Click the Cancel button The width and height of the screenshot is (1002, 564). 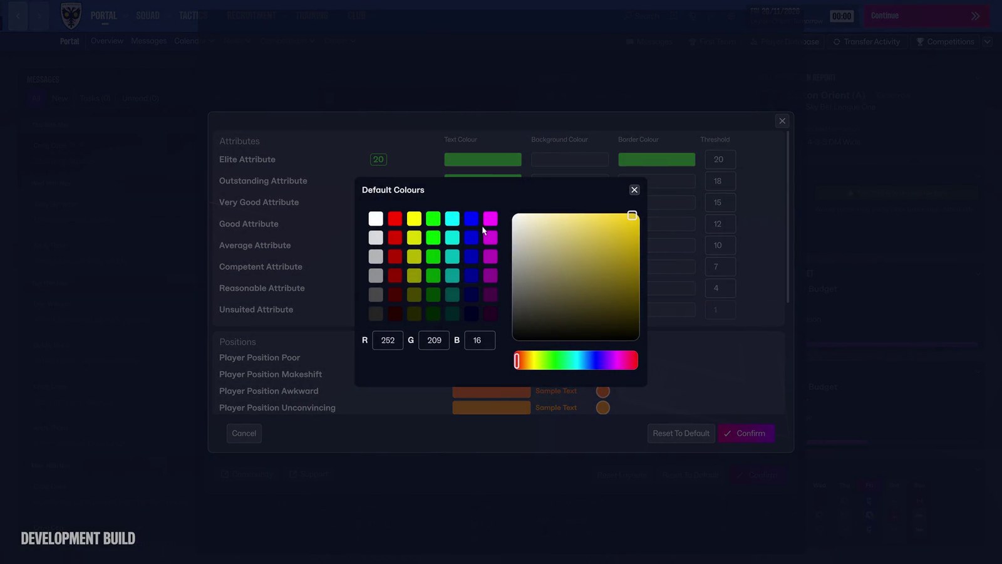coord(244,434)
